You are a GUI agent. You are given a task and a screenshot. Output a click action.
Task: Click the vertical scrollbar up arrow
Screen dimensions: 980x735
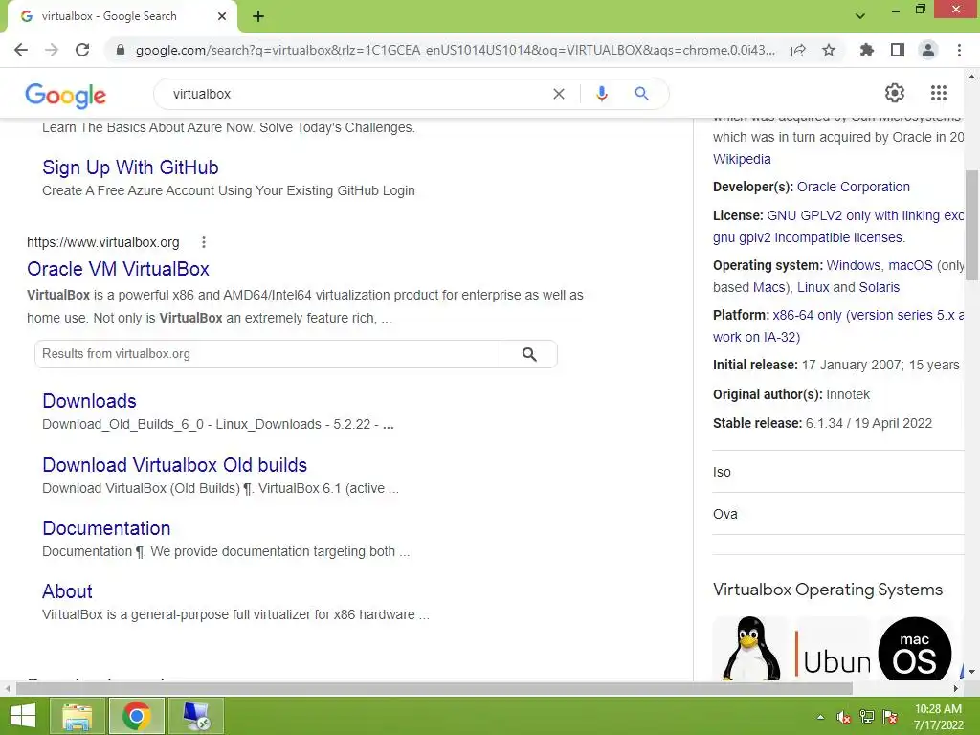(972, 77)
